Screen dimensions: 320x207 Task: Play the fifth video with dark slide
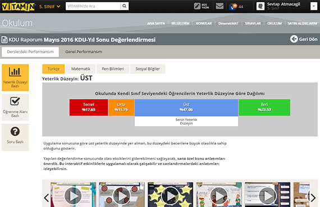pyautogui.click(x=267, y=195)
